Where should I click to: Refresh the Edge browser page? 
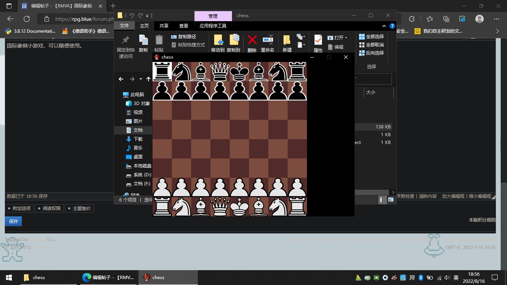pos(27,19)
